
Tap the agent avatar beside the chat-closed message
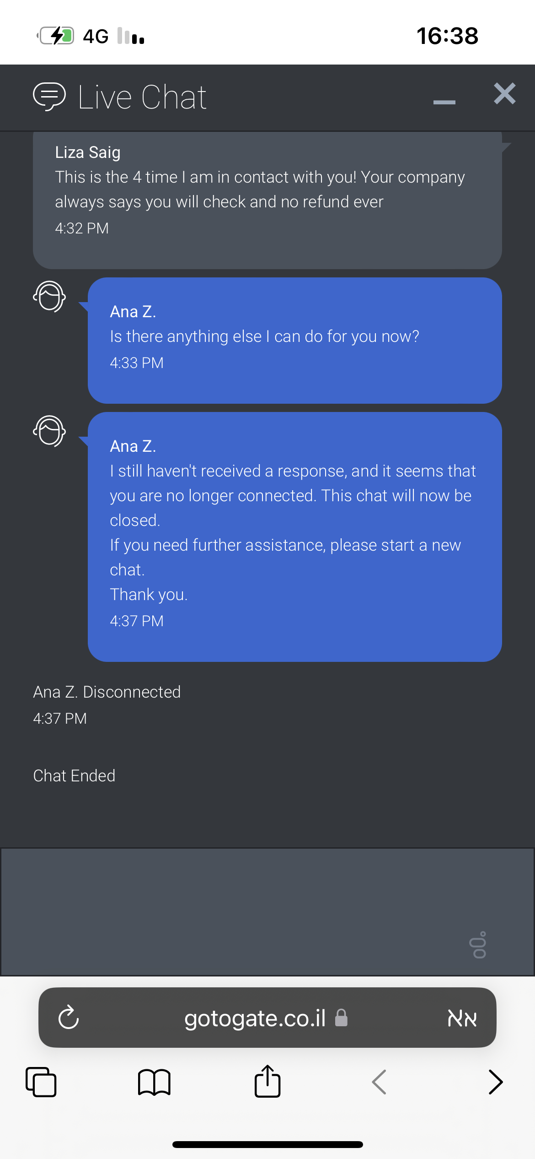pos(49,431)
